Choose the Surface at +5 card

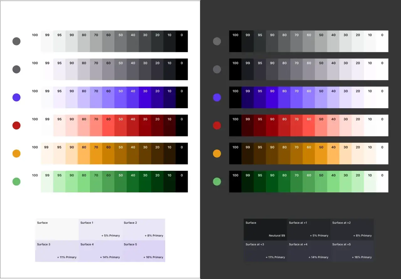tap(352, 251)
